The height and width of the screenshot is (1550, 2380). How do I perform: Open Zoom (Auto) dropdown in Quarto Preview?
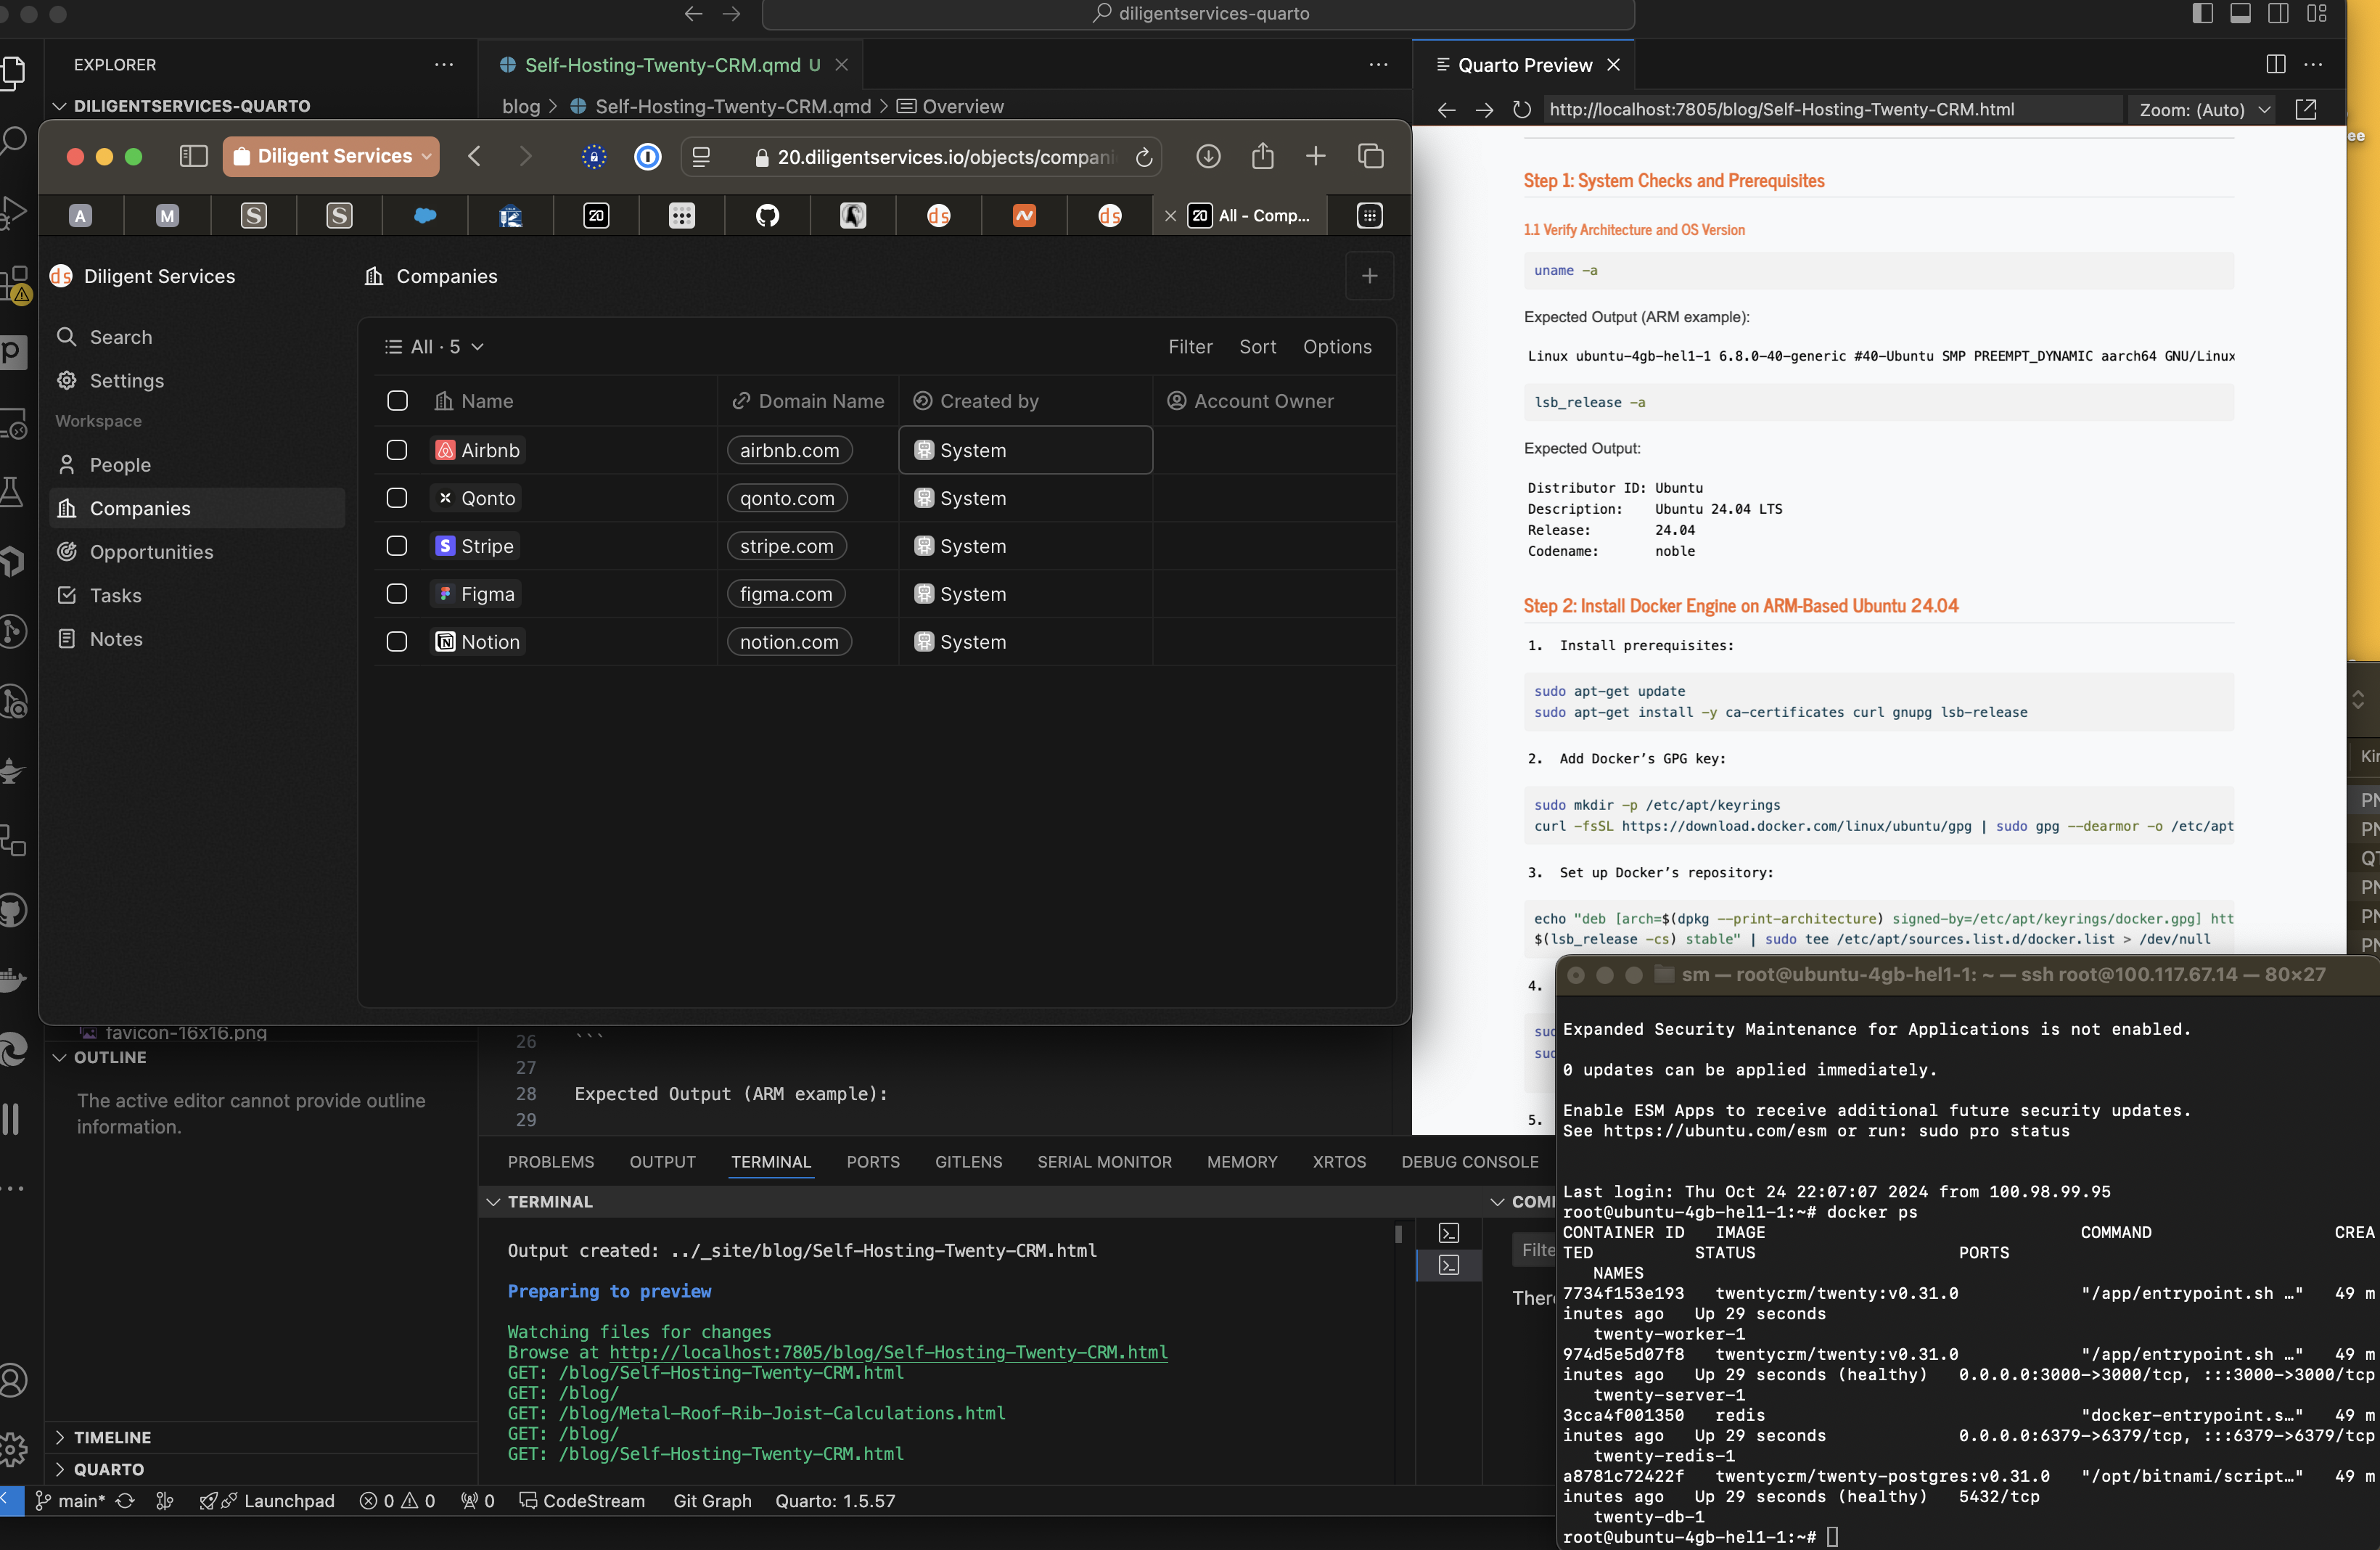tap(2203, 109)
